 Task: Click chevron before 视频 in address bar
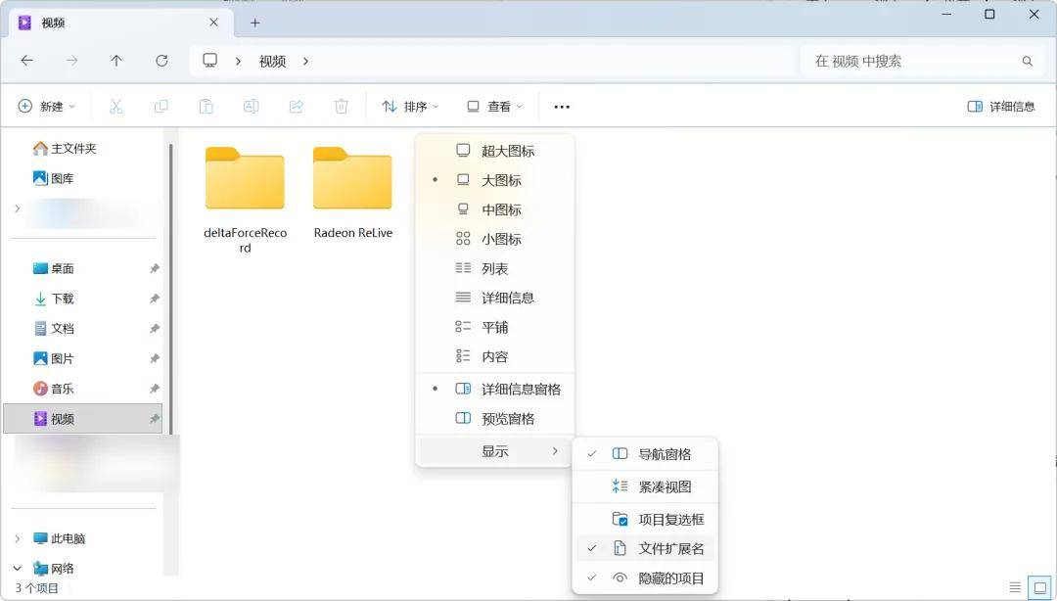pos(238,62)
